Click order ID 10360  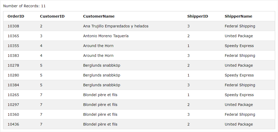pos(13,114)
